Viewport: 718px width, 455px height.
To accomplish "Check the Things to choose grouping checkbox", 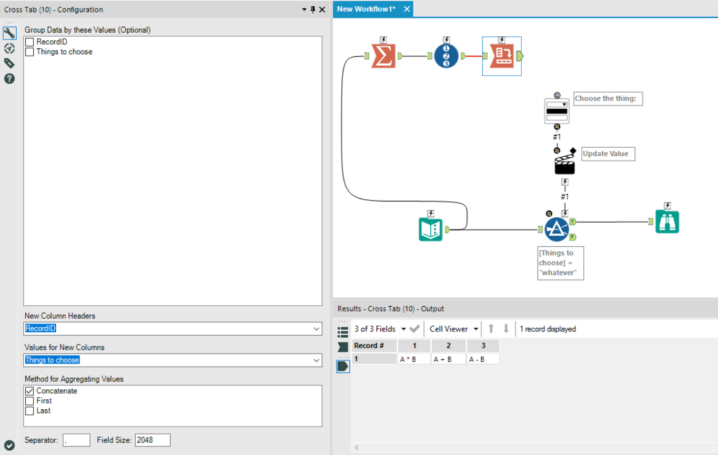I will point(29,52).
